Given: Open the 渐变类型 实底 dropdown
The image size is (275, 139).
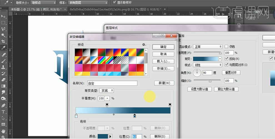Looking at the screenshot, I should tap(107, 91).
